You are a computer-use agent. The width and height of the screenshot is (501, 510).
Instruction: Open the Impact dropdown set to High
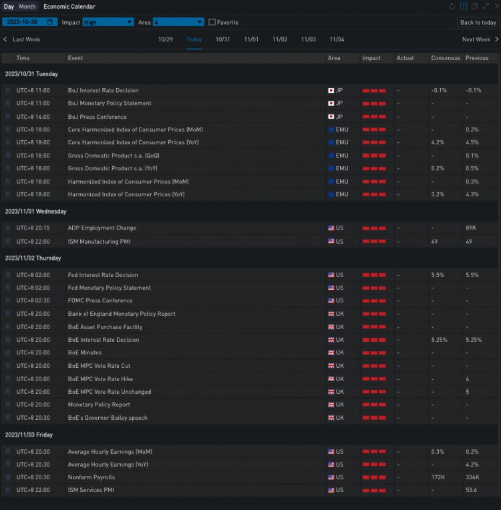108,22
